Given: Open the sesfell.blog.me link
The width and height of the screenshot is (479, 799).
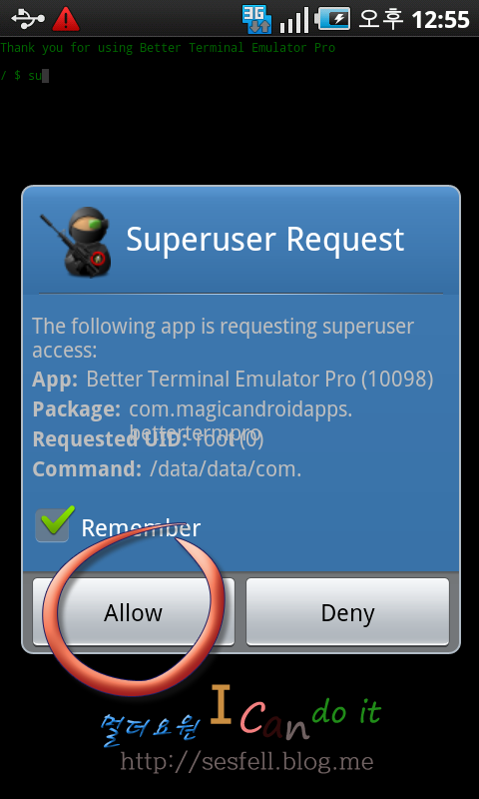Looking at the screenshot, I should [x=246, y=762].
